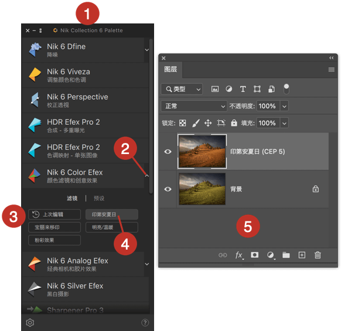
Task: Expand the Nik 6 Dfine chevron
Action: tap(147, 50)
